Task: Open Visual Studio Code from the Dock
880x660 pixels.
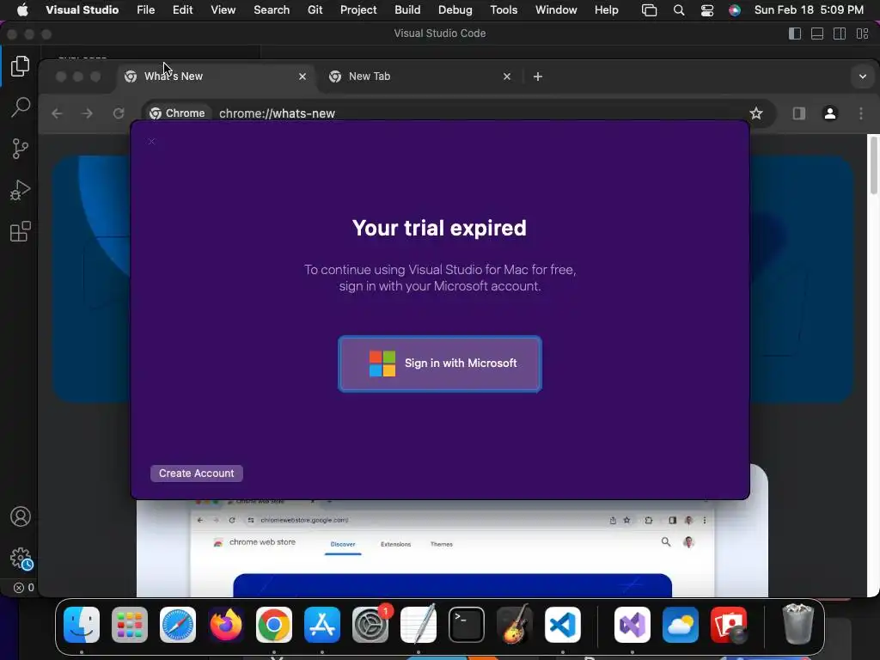Action: (x=563, y=625)
